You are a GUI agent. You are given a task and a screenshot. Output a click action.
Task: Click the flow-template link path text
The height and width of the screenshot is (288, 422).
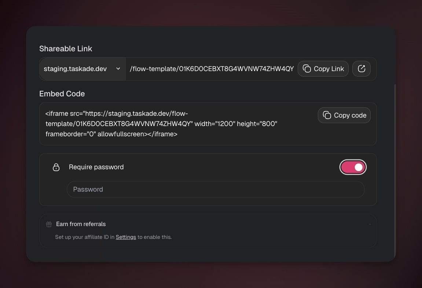[212, 69]
